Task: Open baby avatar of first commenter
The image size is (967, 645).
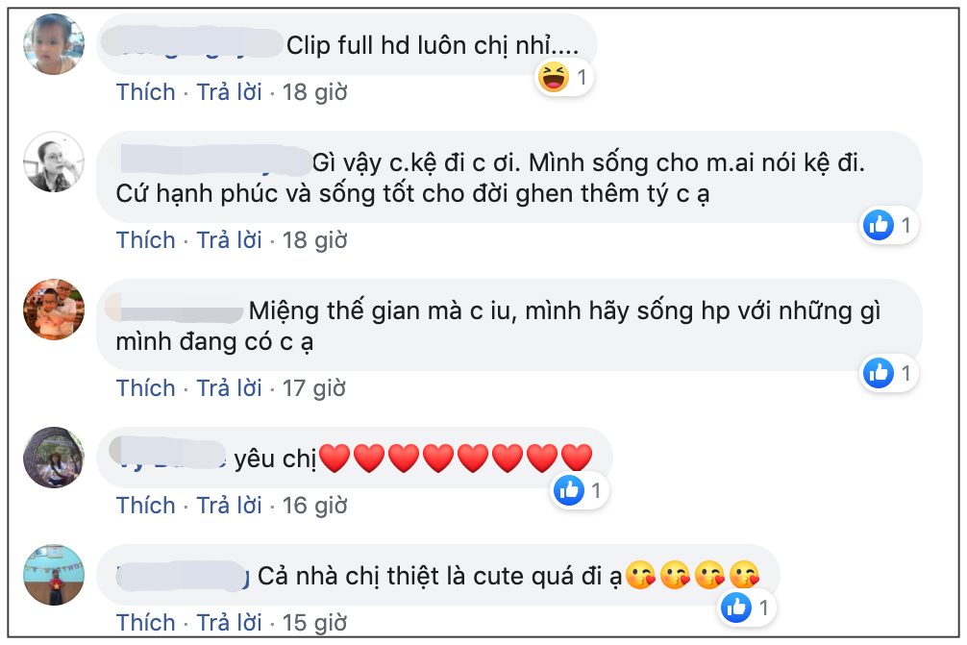Action: point(54,44)
